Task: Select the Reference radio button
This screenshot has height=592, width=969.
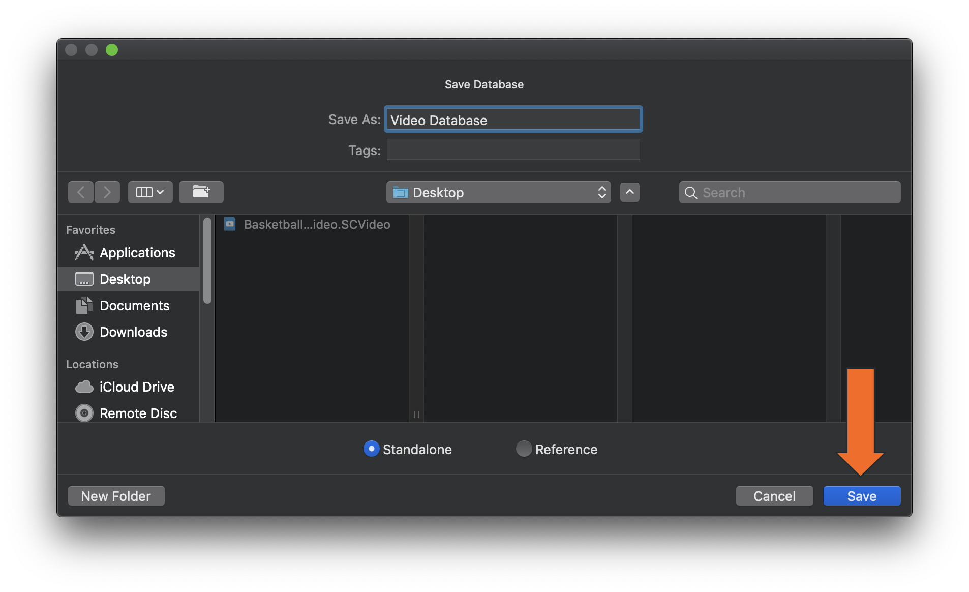Action: click(x=523, y=449)
